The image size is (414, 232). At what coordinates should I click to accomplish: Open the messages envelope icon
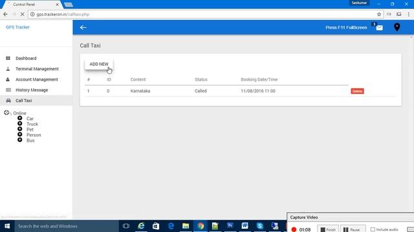pos(380,28)
